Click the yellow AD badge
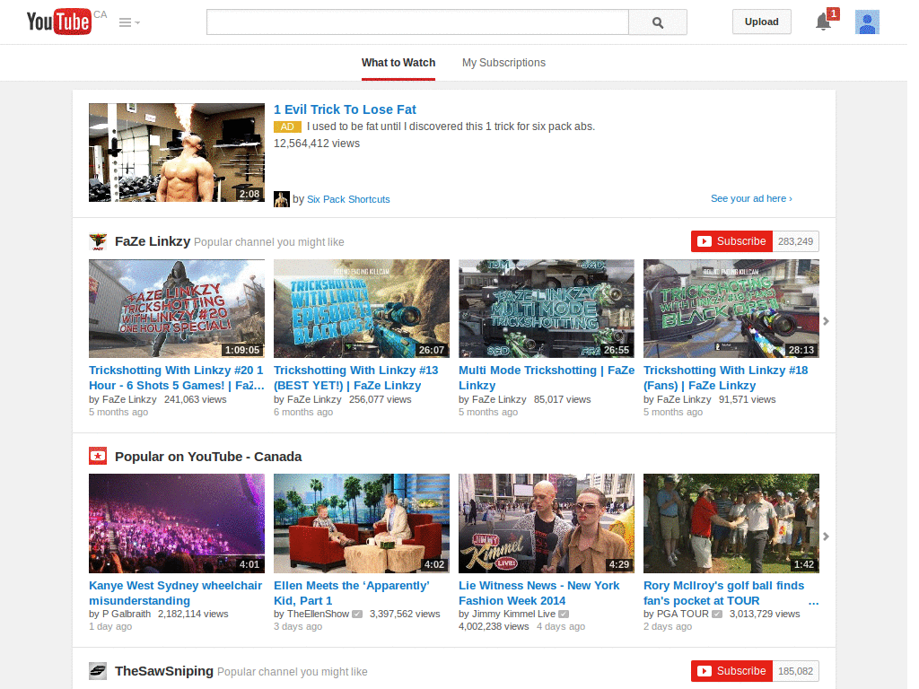 pyautogui.click(x=287, y=126)
